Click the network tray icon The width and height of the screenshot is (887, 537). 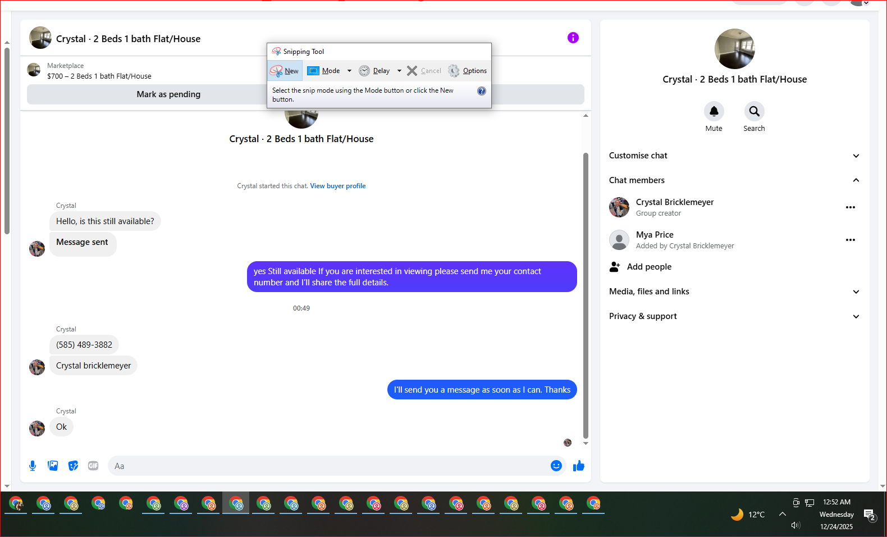click(x=810, y=503)
